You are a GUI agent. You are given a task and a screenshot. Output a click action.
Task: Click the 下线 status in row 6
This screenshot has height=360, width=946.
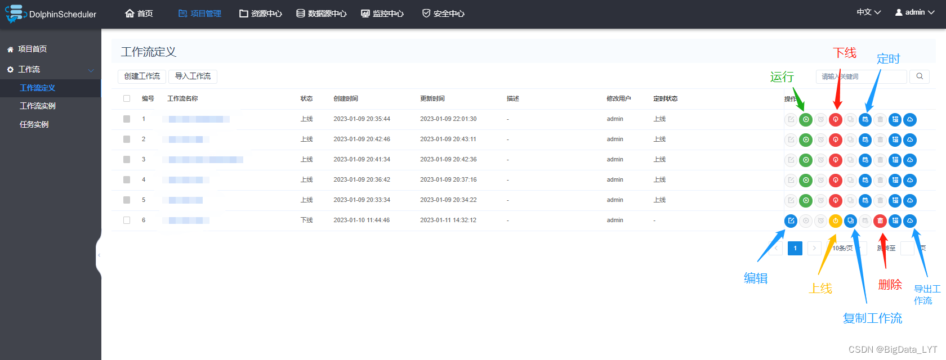[x=306, y=220]
